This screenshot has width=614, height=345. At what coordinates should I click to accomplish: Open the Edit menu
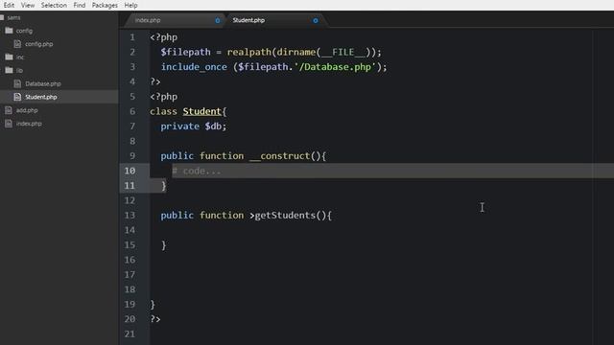point(9,5)
